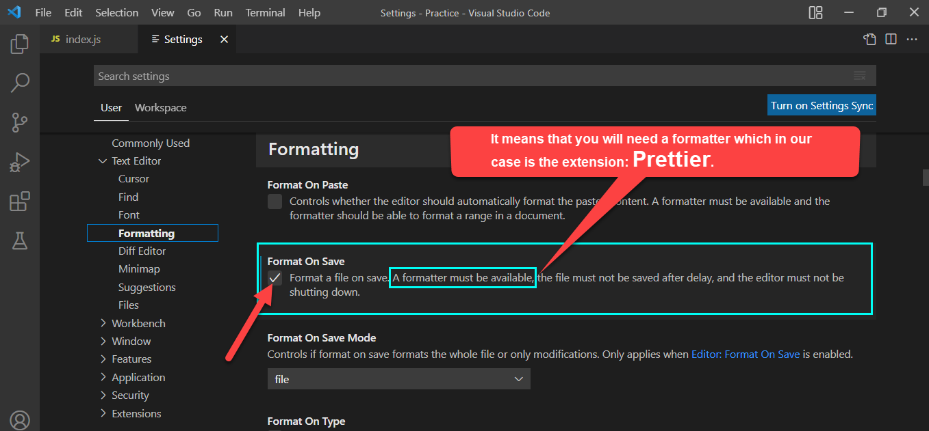Open the Accounts icon at sidebar bottom
The image size is (929, 431).
click(x=19, y=420)
